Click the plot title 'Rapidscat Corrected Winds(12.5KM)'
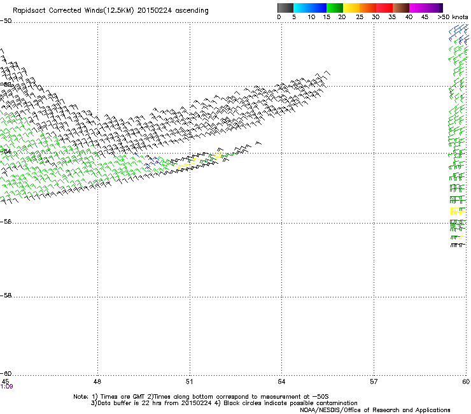 [x=73, y=11]
